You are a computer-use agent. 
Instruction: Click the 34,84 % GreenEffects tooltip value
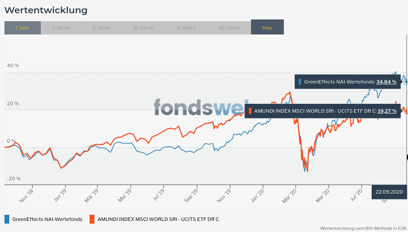386,82
